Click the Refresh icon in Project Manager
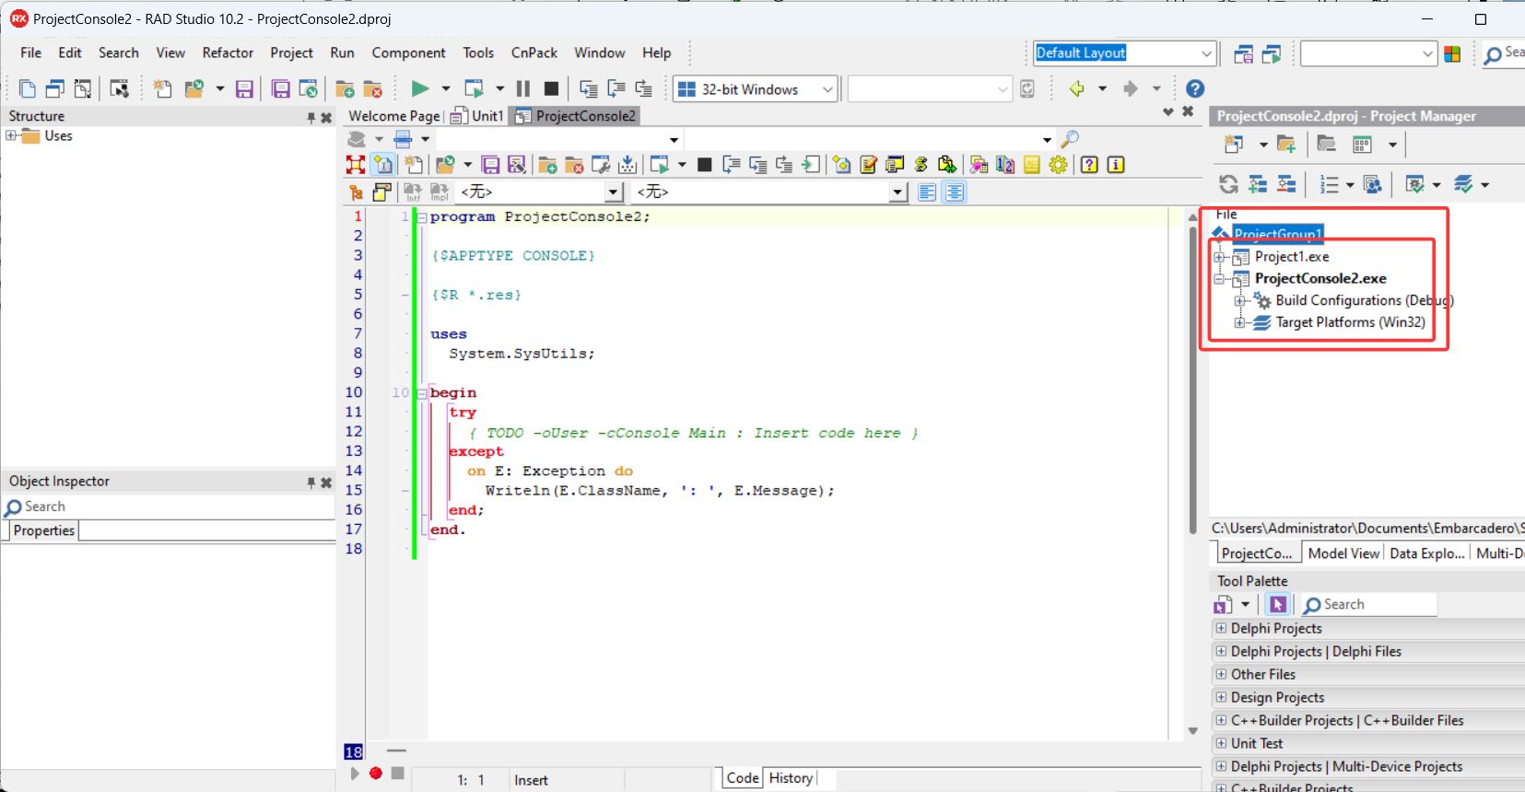Screen dimensions: 1525x792 pos(1228,184)
